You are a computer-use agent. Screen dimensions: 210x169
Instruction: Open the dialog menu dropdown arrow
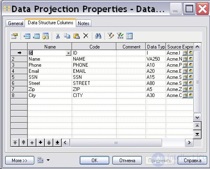(48, 160)
